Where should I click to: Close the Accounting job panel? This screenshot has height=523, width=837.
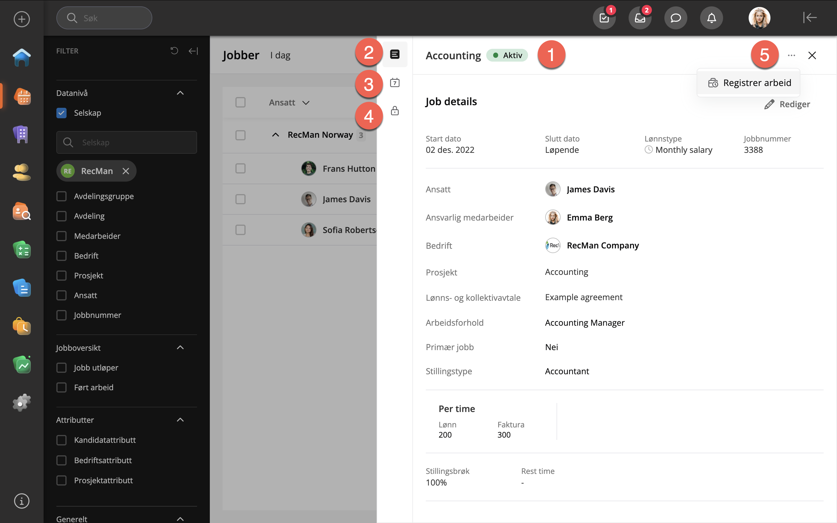812,55
